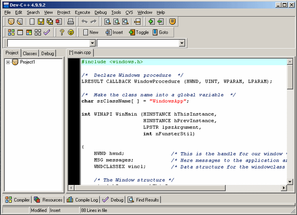Click the Insert toolbar button

click(x=114, y=33)
